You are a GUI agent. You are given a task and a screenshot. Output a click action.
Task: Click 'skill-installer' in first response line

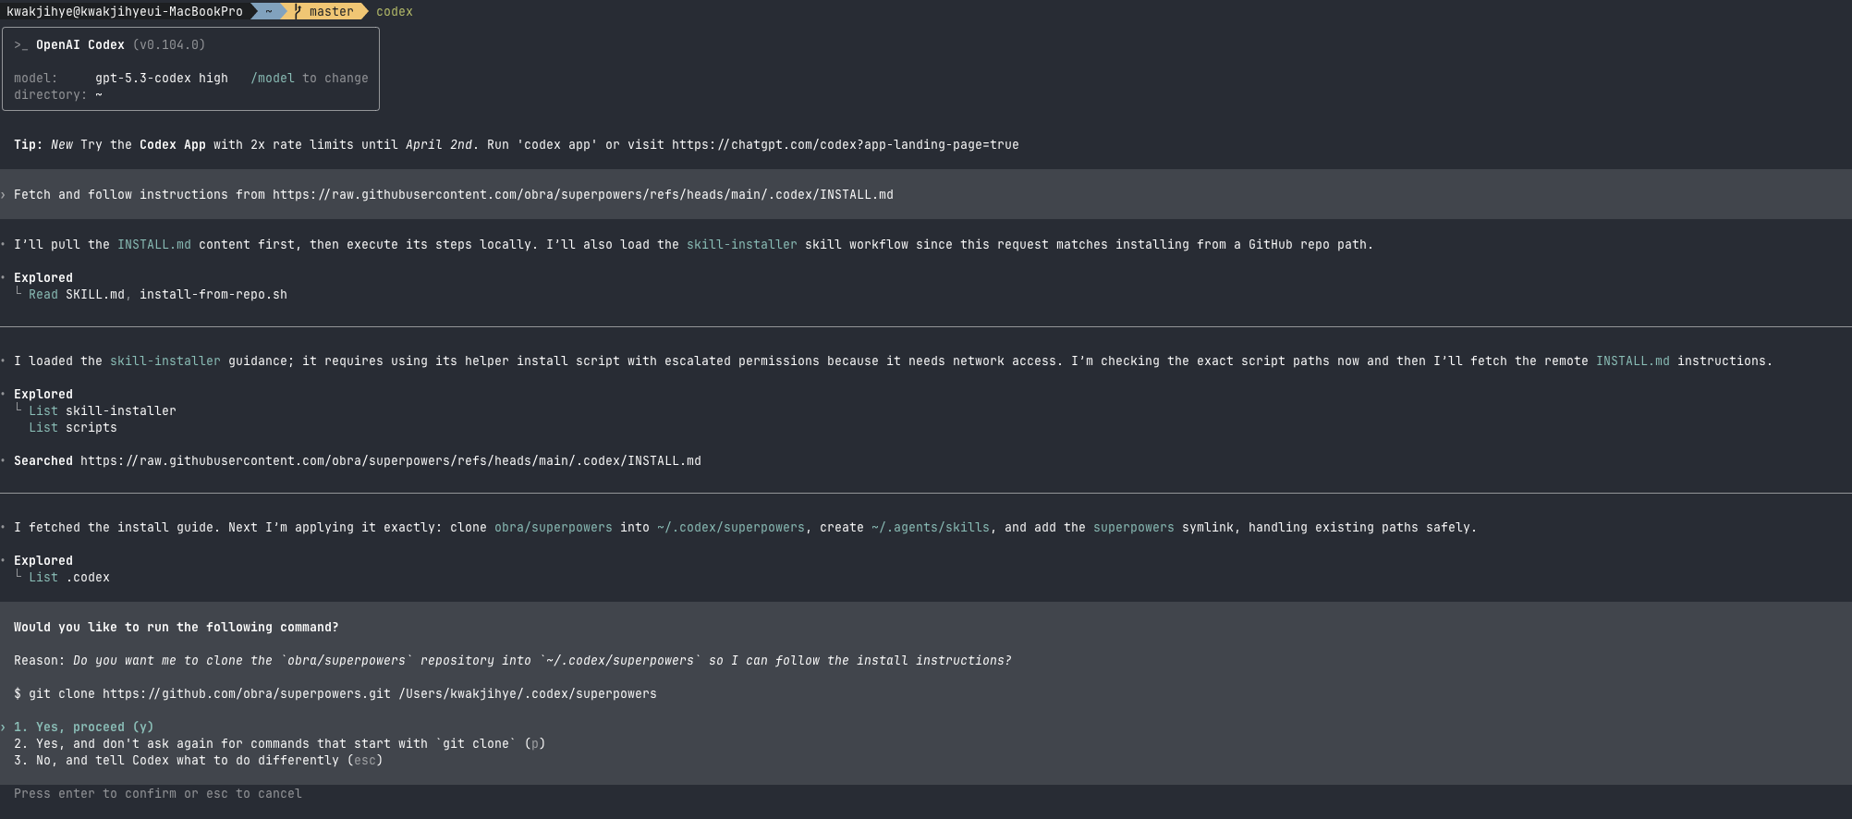[741, 244]
